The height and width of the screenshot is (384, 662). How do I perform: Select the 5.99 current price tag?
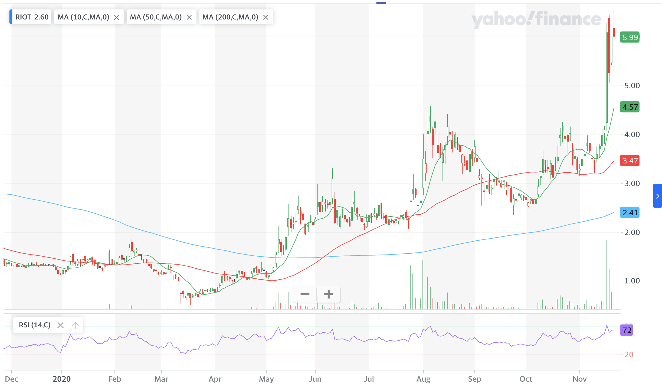pos(630,37)
